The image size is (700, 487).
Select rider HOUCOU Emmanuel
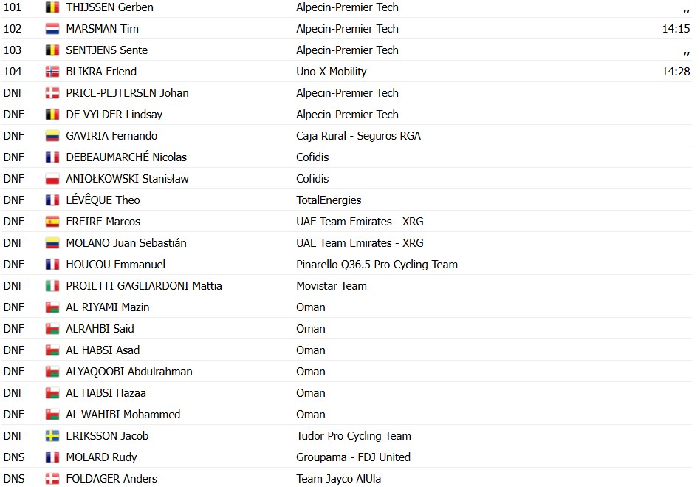click(115, 265)
